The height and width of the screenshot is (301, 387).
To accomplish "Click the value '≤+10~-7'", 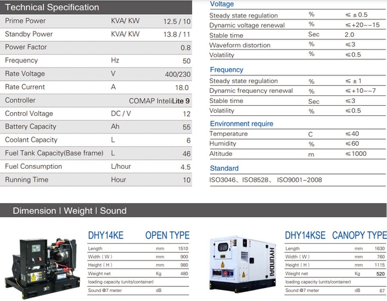I will click(x=361, y=91).
